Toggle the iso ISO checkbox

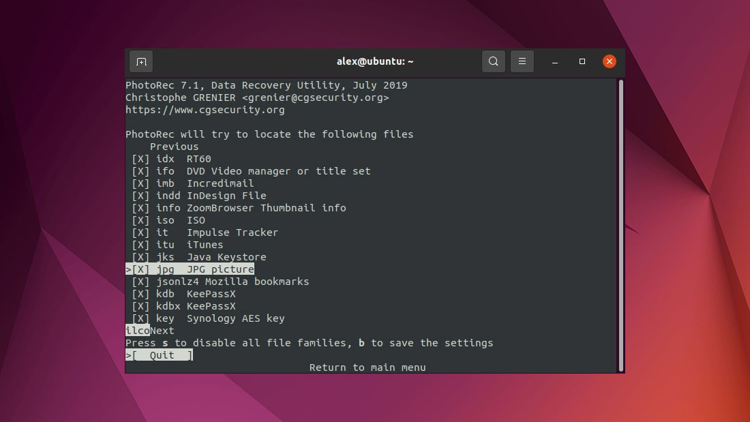pos(140,221)
